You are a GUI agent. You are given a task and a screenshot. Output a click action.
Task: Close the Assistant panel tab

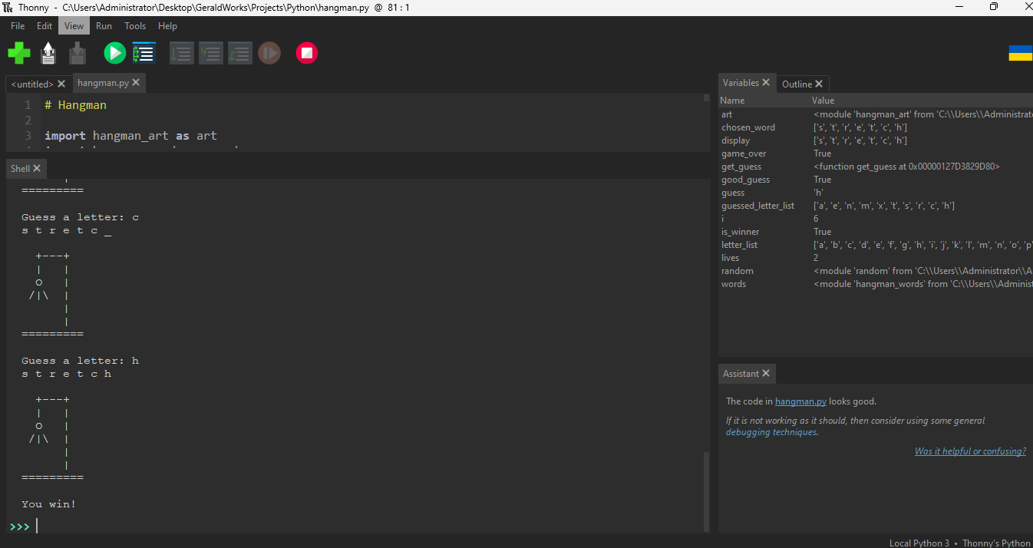(x=766, y=374)
